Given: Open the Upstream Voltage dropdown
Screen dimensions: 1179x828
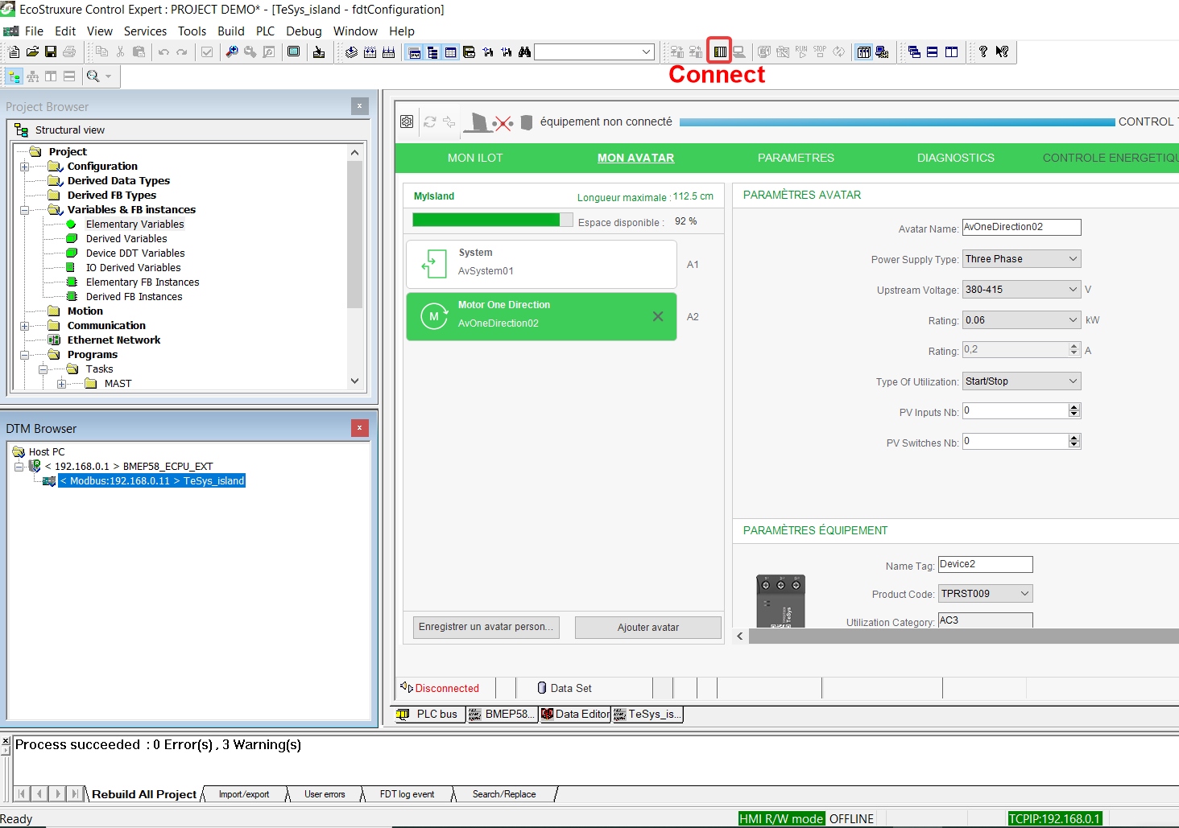Looking at the screenshot, I should tap(1021, 290).
